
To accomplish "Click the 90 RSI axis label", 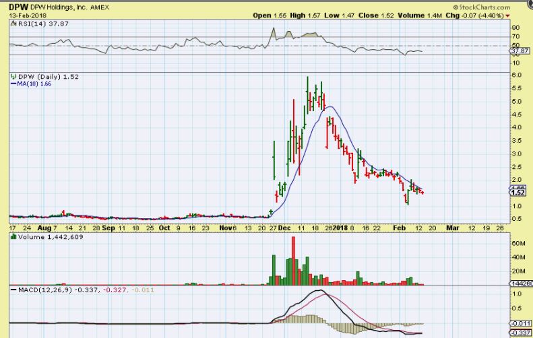I will [x=515, y=28].
